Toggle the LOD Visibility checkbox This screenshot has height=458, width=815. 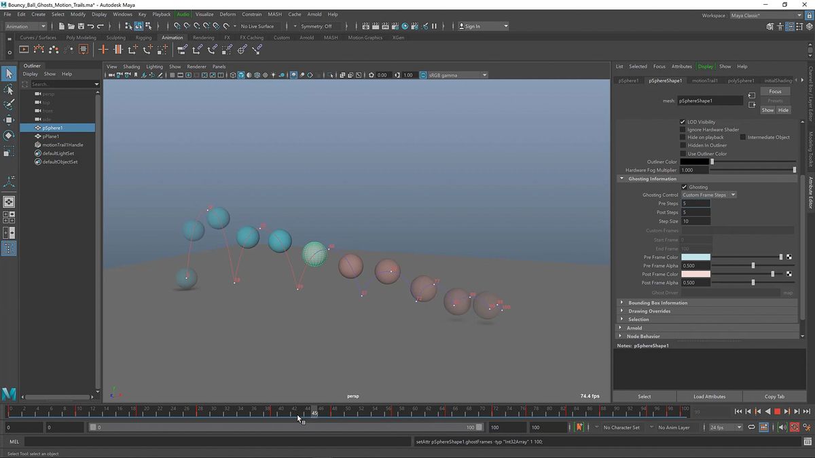point(683,121)
